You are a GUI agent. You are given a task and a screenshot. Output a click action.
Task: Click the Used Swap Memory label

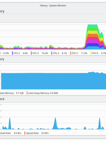[39, 93]
